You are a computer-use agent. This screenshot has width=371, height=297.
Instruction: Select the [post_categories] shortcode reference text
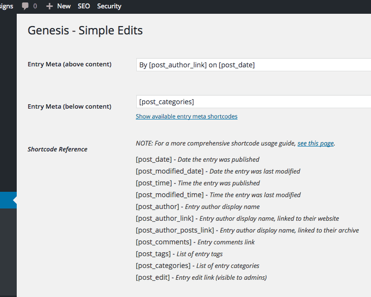click(x=163, y=266)
